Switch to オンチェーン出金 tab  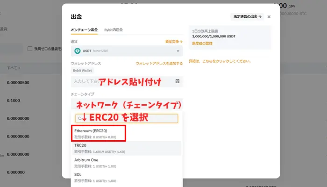click(x=84, y=30)
